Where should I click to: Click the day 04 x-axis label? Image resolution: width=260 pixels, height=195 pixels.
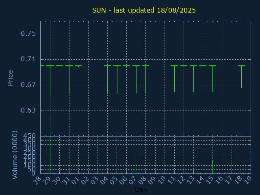104,180
